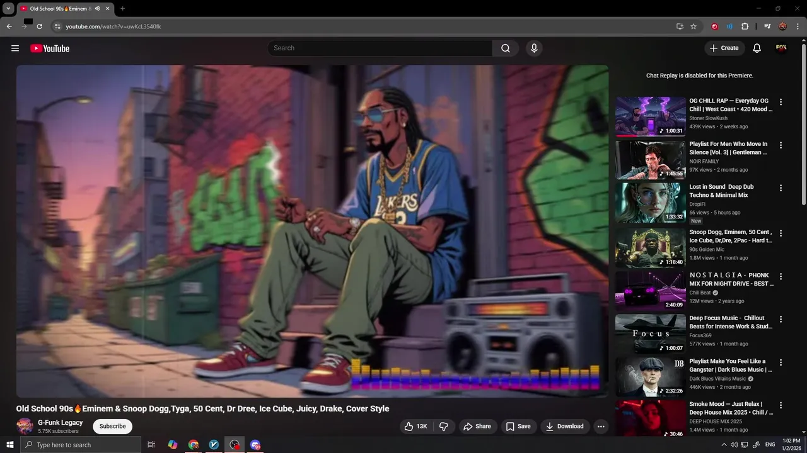The image size is (807, 453).
Task: Click the blue sound-waves extension icon
Action: [x=729, y=26]
